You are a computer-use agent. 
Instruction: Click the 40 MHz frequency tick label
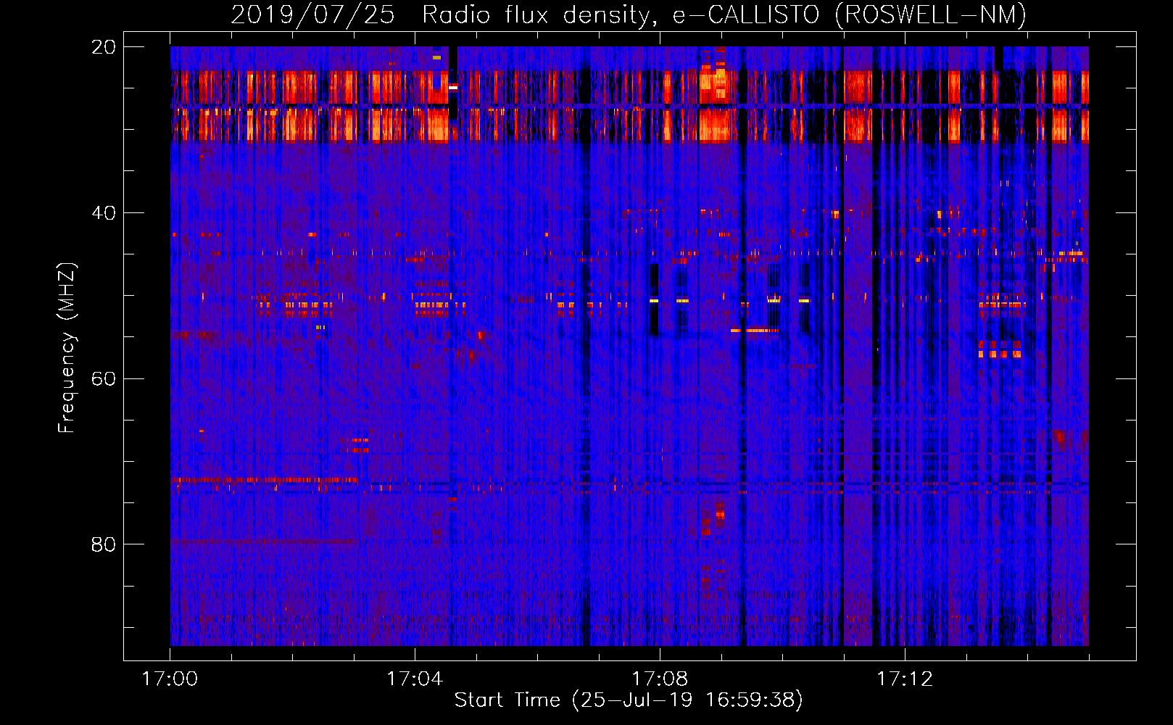[x=104, y=213]
